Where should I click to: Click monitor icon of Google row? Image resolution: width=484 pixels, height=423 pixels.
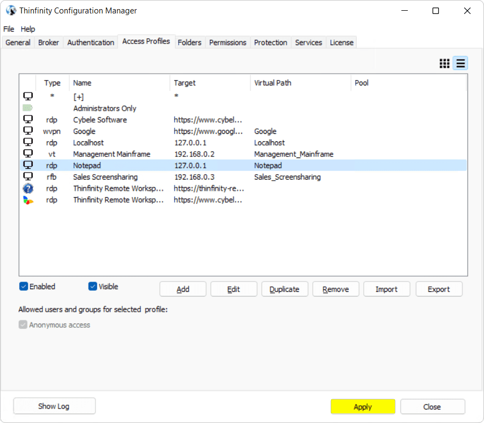coord(28,131)
